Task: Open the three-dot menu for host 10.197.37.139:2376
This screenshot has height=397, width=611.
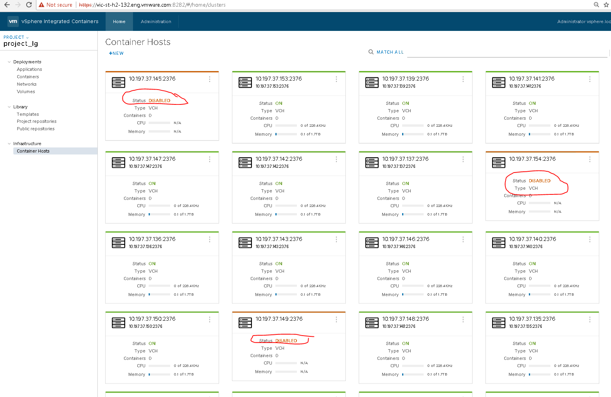Action: pos(463,79)
